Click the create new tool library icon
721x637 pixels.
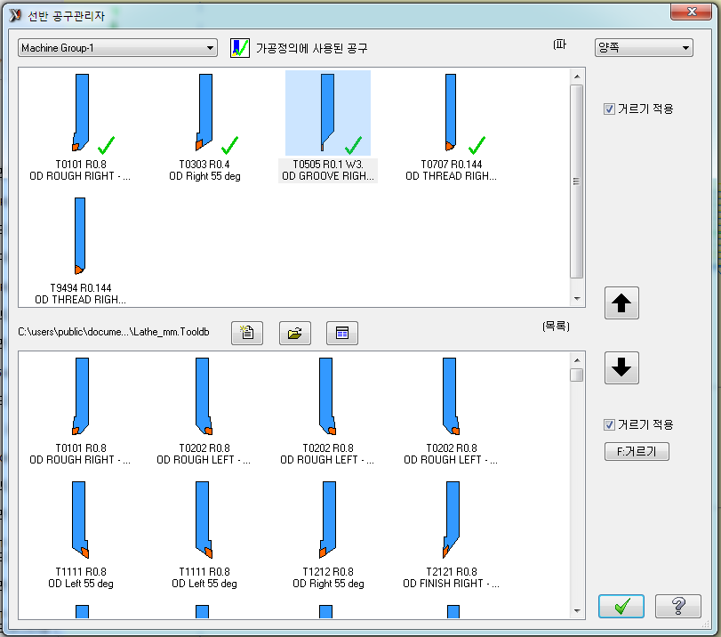coord(247,333)
